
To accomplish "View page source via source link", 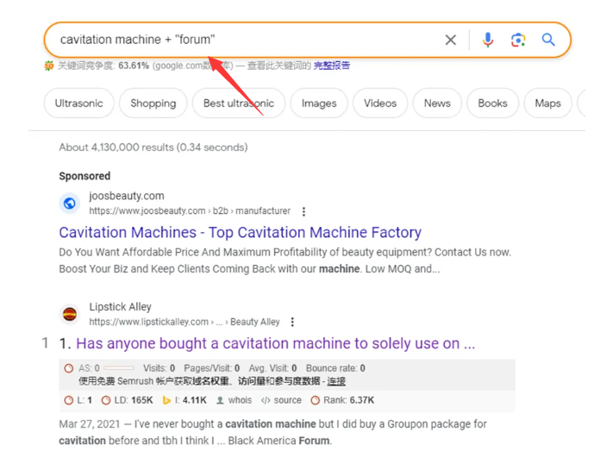I will point(281,400).
